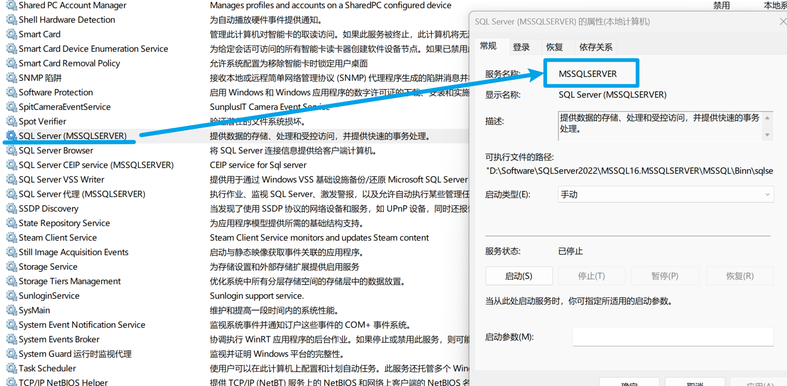Click the 暂停(P) button
The height and width of the screenshot is (386, 787).
coord(665,276)
